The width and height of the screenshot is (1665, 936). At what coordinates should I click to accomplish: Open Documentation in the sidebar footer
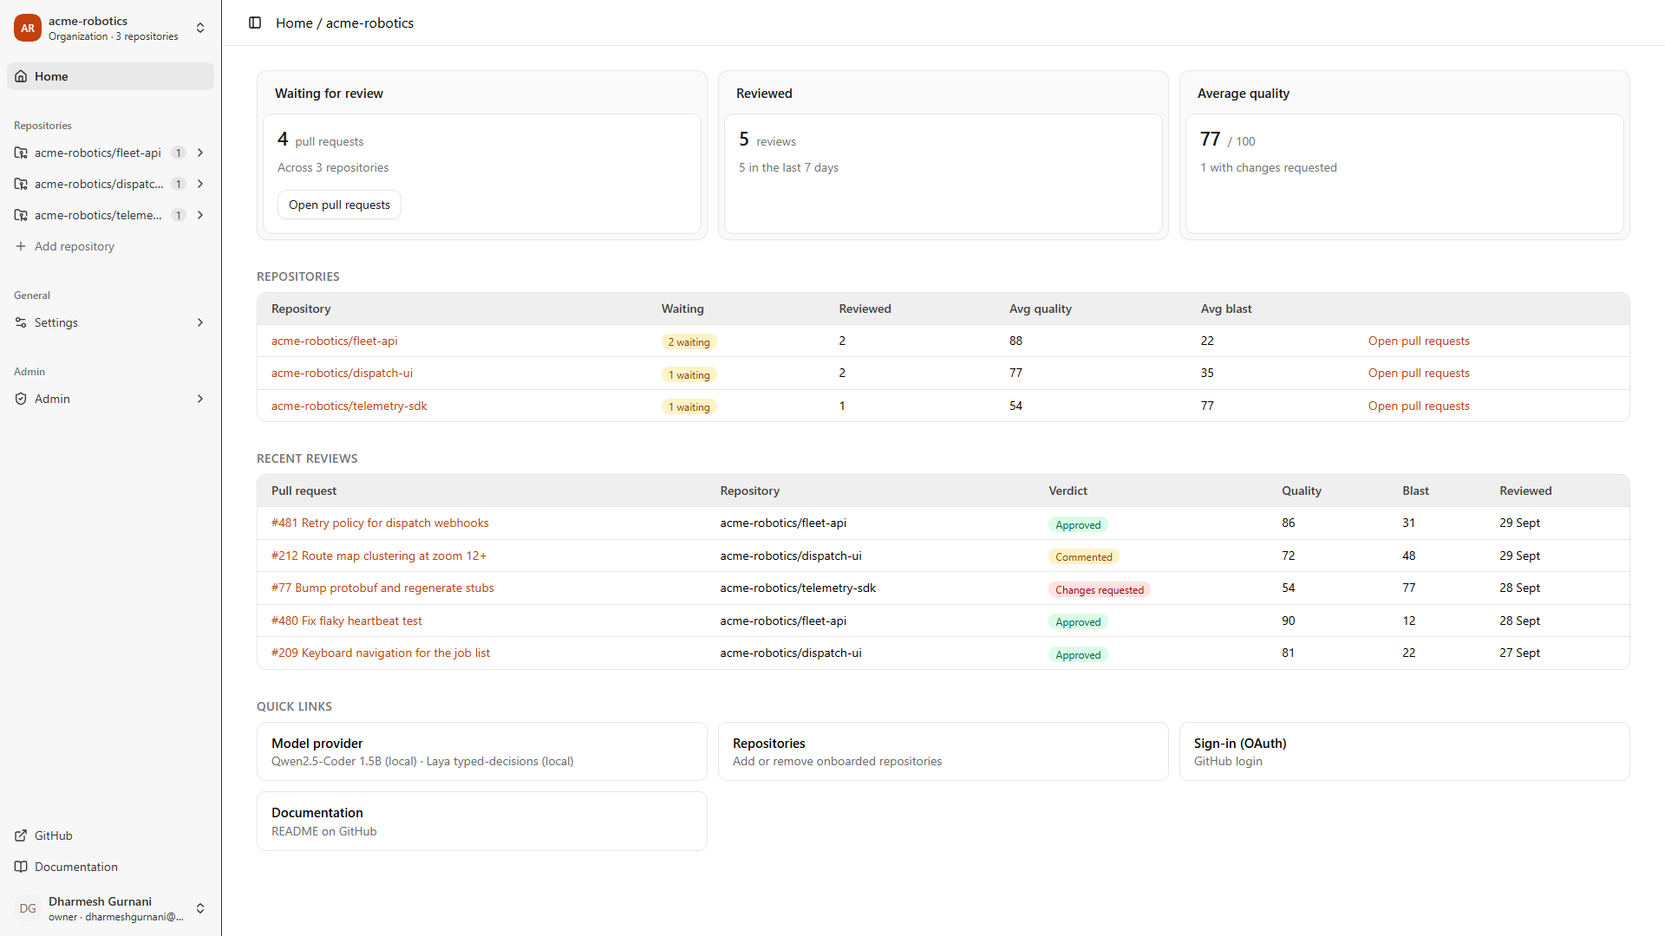tap(110, 867)
